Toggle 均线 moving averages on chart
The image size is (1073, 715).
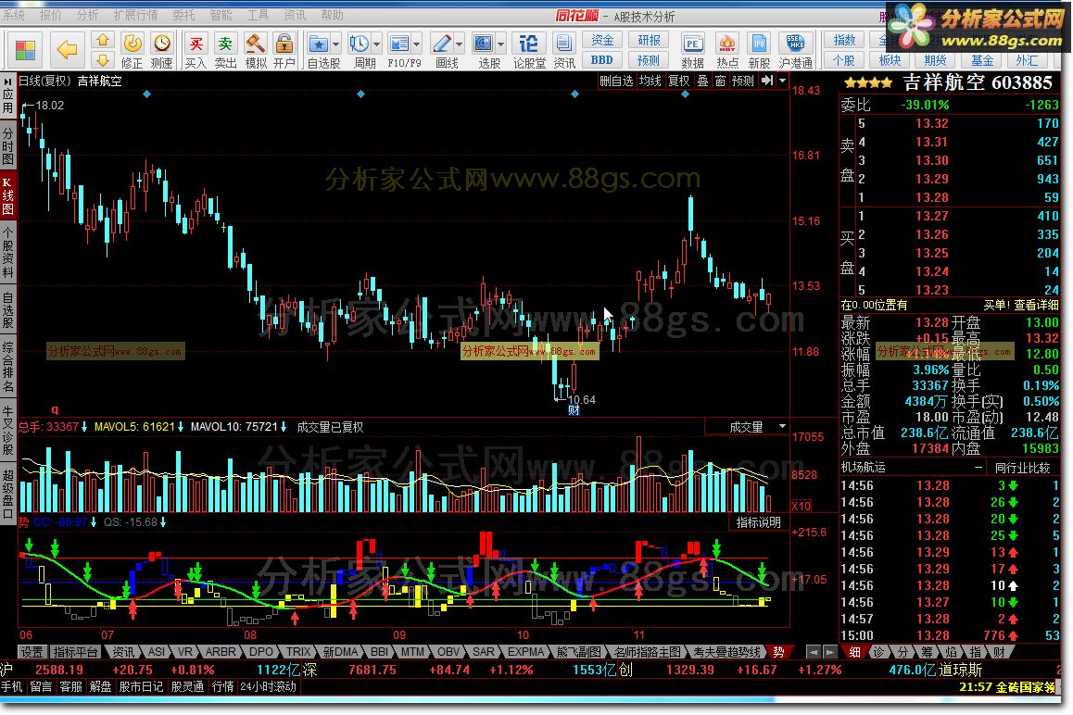(x=650, y=81)
